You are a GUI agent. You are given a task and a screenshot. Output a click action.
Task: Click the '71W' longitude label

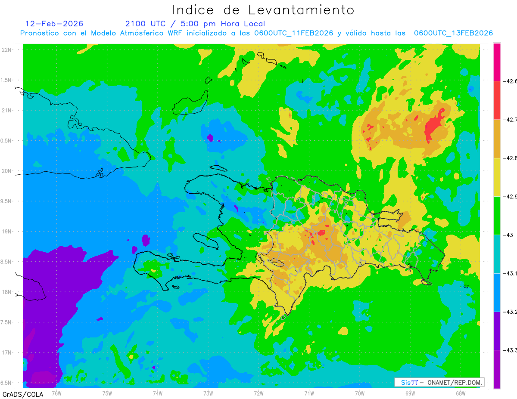(x=309, y=393)
